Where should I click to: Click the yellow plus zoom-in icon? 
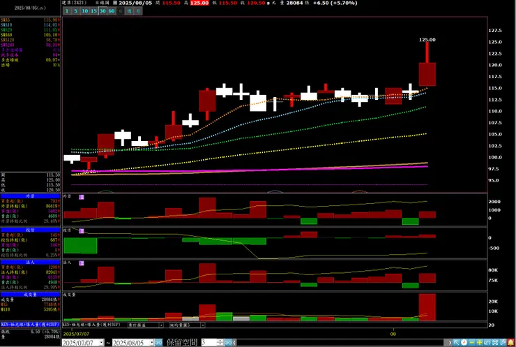tap(480, 343)
